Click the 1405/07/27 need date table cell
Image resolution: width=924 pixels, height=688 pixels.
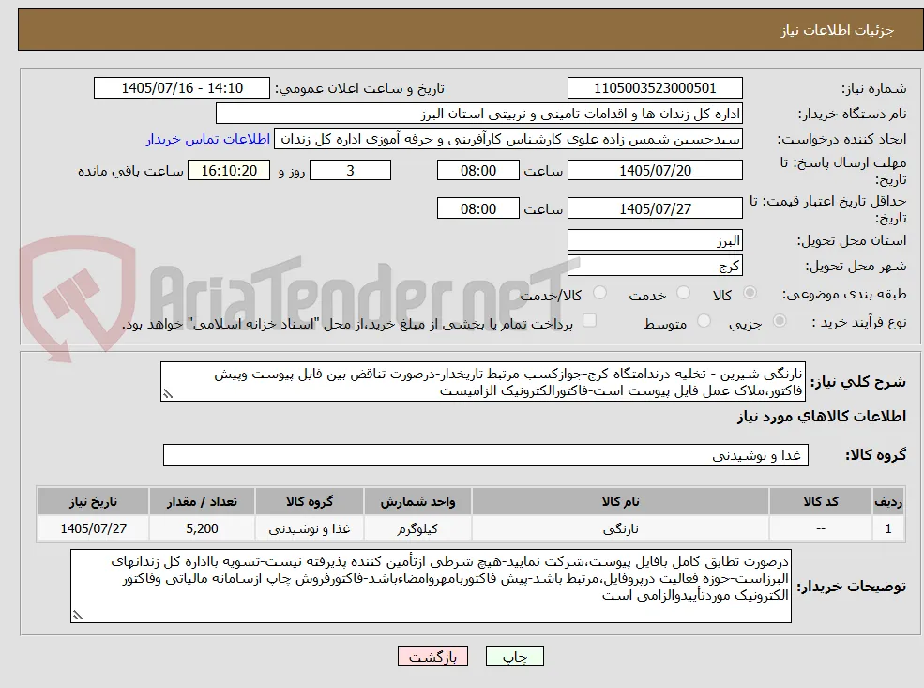(x=93, y=528)
